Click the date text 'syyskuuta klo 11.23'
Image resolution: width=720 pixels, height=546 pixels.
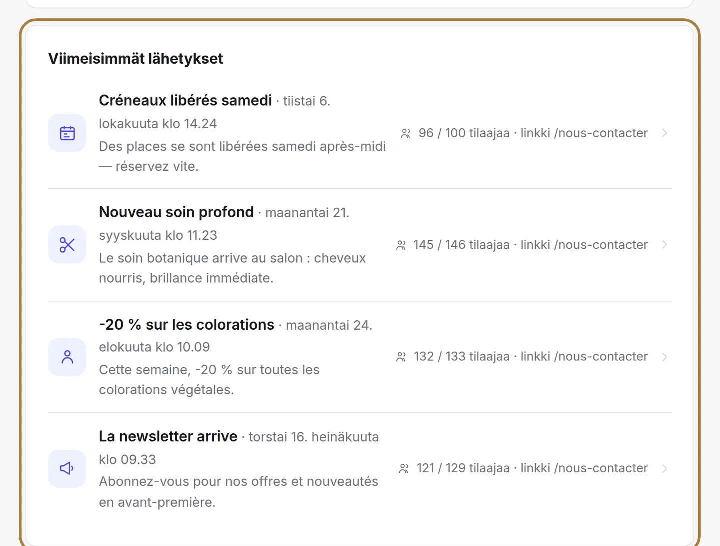tap(158, 235)
